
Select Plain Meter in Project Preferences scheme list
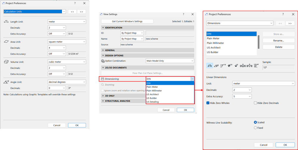pos(231,38)
